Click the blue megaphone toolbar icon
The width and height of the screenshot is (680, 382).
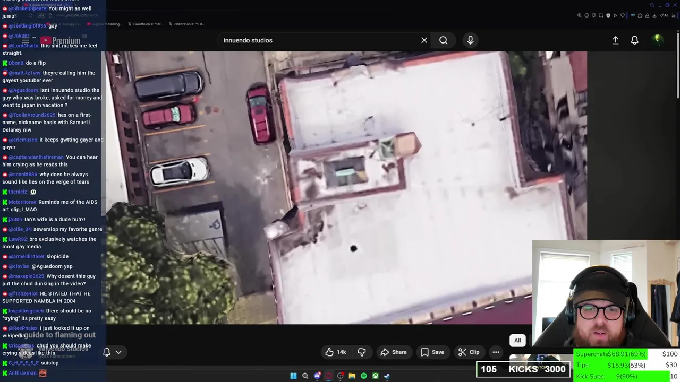click(633, 15)
